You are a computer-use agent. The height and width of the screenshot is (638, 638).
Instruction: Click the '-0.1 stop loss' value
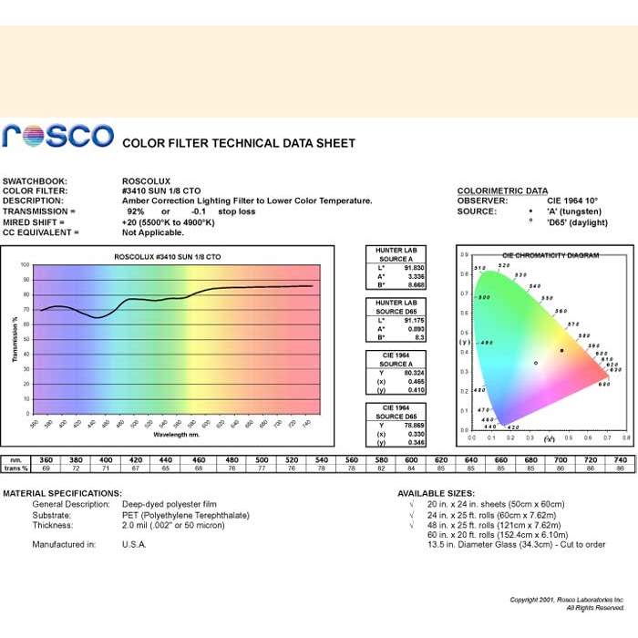pyautogui.click(x=223, y=211)
